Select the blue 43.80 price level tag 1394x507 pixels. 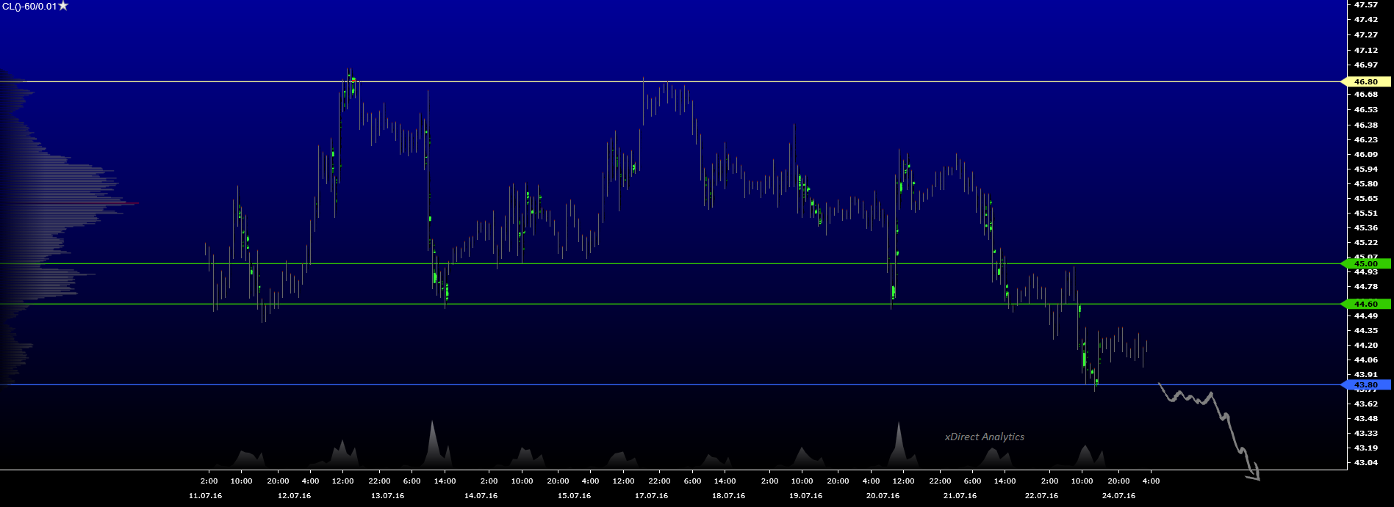pyautogui.click(x=1365, y=384)
